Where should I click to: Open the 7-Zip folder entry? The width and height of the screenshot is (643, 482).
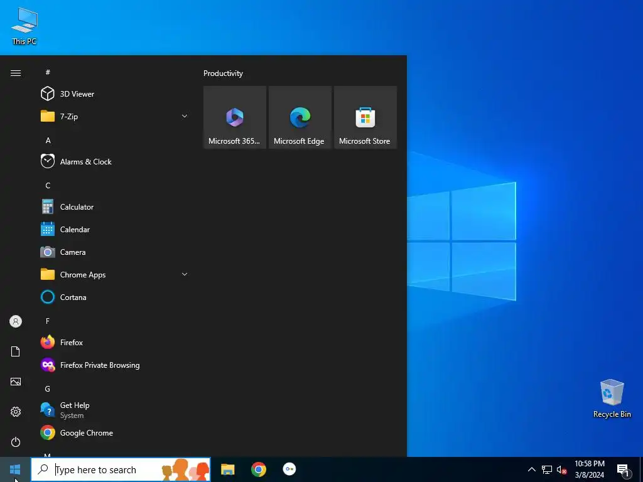click(x=115, y=116)
